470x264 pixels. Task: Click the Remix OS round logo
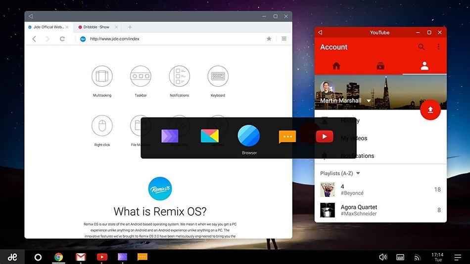(x=160, y=189)
